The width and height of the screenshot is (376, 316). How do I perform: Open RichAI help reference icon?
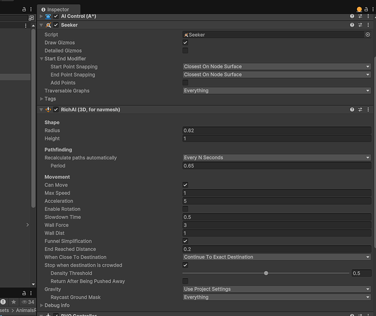(x=352, y=109)
